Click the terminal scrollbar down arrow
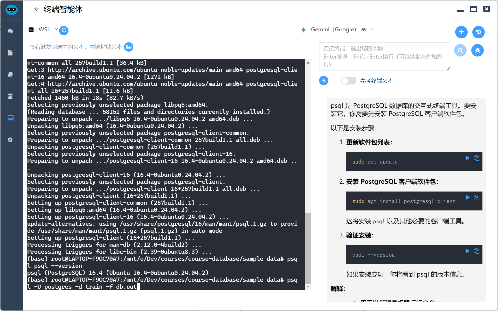Image resolution: width=498 pixels, height=311 pixels. click(308, 287)
